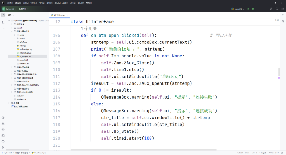This screenshot has height=155, width=286.
Task: Open the Run tool window icon
Action: (2, 130)
